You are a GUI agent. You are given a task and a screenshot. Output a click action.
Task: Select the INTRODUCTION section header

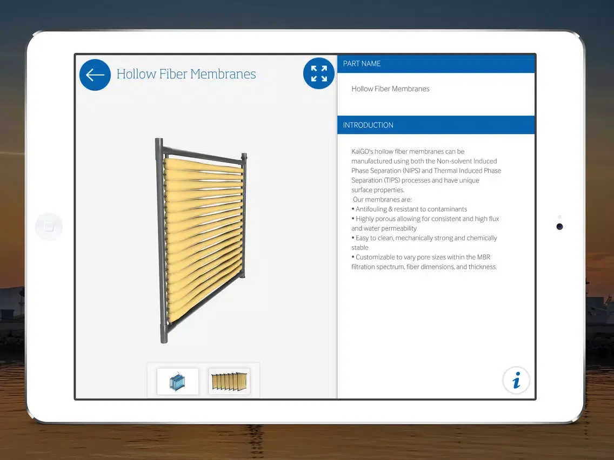[436, 125]
